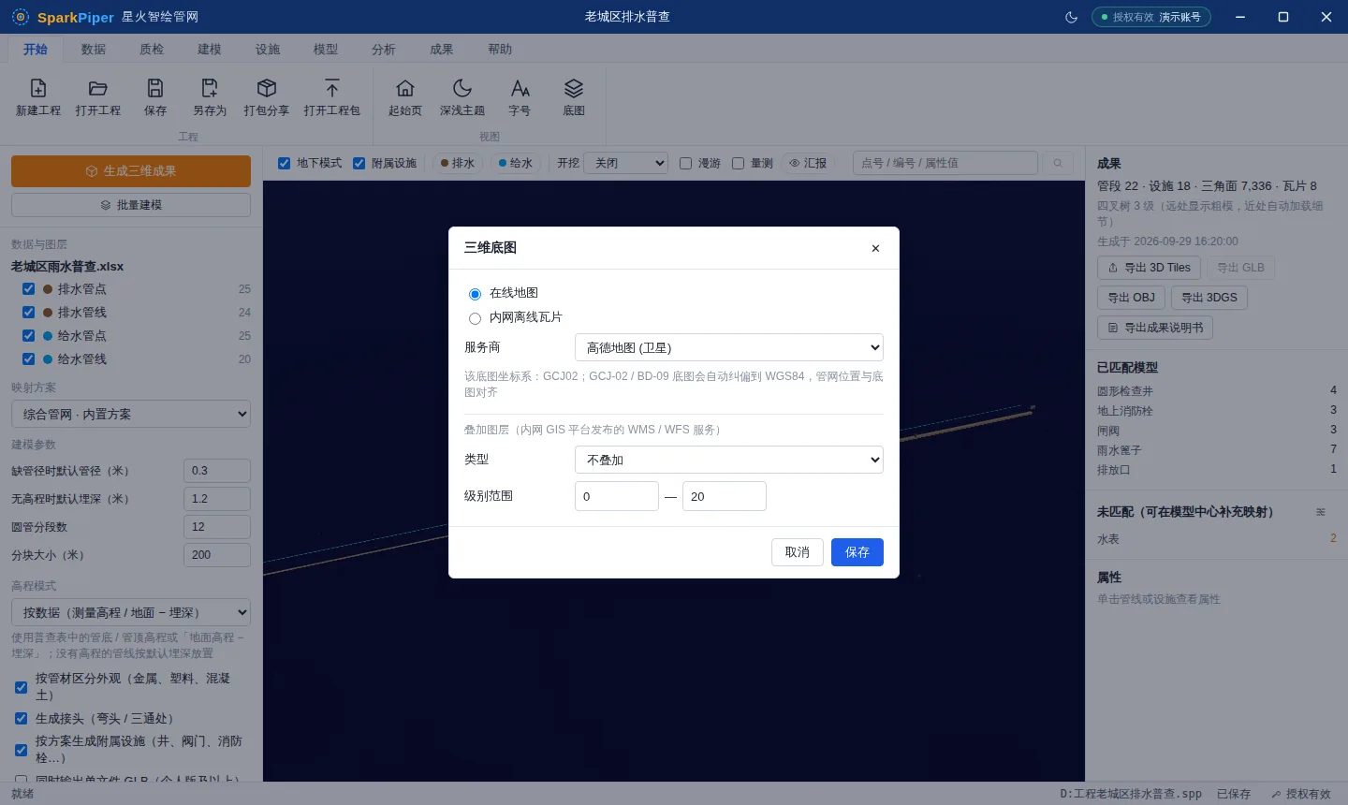
Task: Click 取消 in the dialog
Action: click(x=798, y=552)
